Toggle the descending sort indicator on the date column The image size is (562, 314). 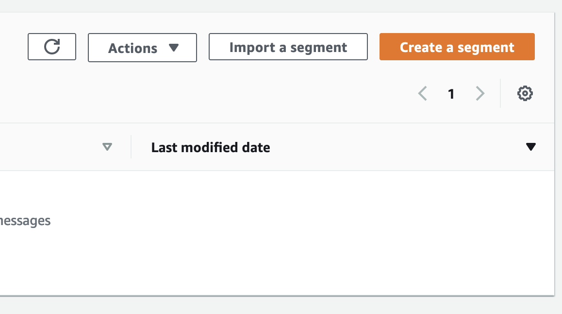(531, 147)
